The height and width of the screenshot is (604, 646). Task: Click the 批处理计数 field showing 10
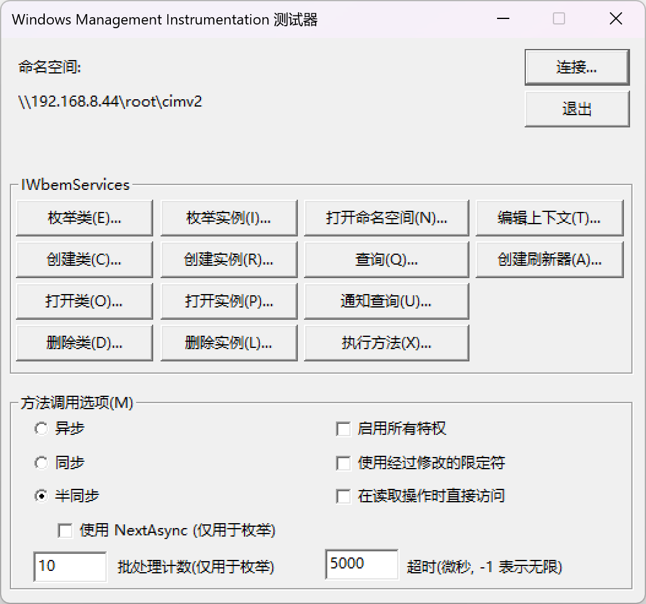(70, 567)
